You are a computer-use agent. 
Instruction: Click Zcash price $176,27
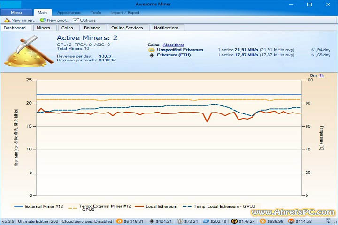pos(246,221)
